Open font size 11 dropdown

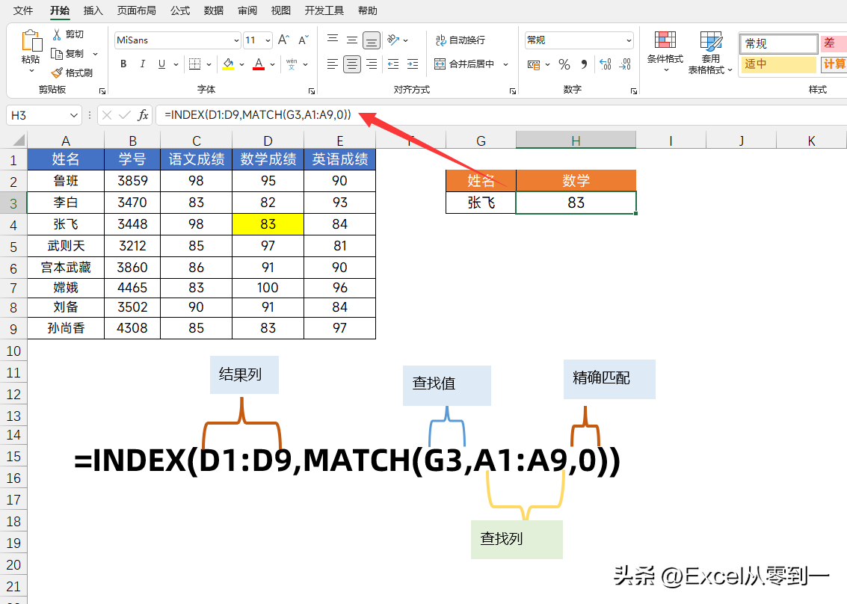pos(268,40)
